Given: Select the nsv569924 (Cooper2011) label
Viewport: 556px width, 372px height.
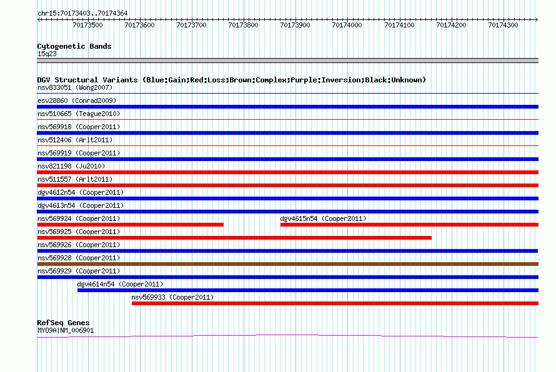Looking at the screenshot, I should coord(79,218).
